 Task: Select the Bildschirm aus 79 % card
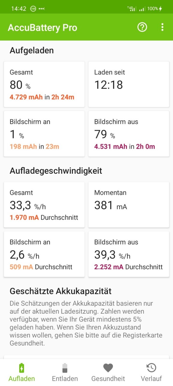(x=129, y=134)
